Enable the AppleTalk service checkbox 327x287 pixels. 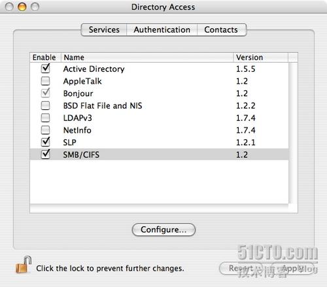45,81
